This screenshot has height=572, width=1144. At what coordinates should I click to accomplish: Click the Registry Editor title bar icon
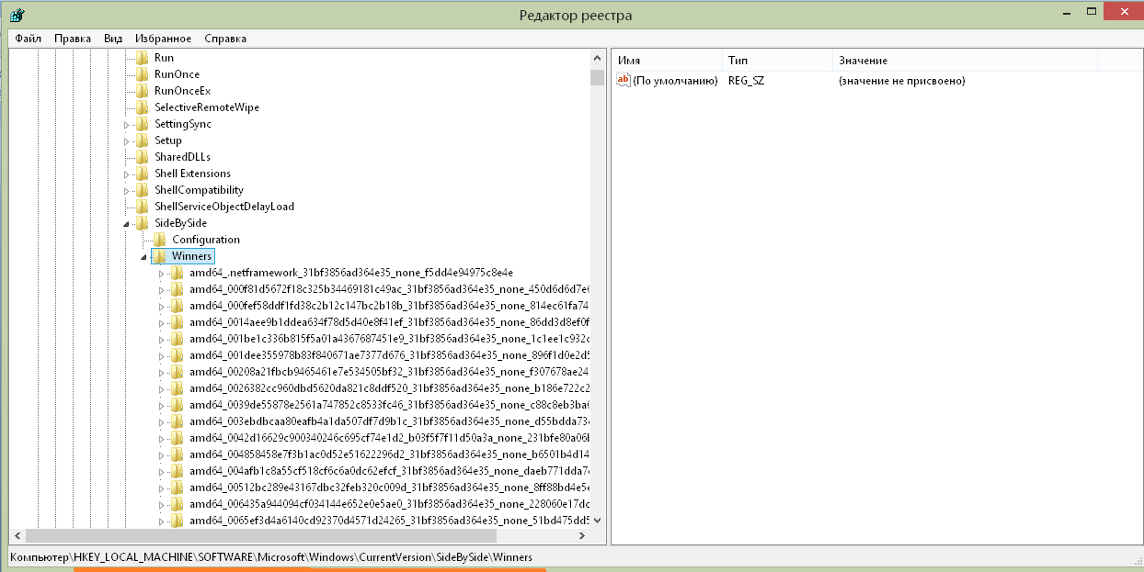tap(17, 15)
